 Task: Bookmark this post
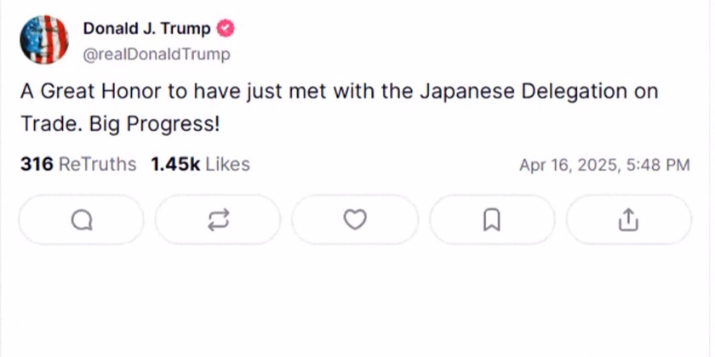click(x=491, y=220)
